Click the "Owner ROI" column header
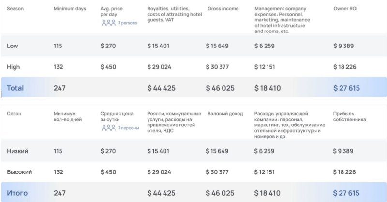The width and height of the screenshot is (387, 202). coord(346,9)
